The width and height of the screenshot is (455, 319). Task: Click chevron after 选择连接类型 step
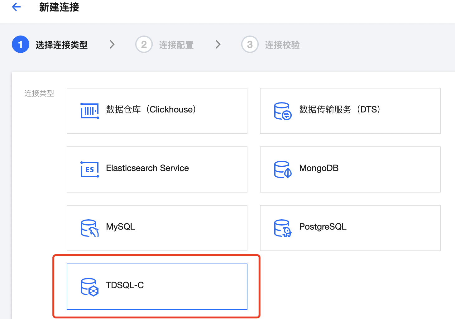[x=112, y=45]
